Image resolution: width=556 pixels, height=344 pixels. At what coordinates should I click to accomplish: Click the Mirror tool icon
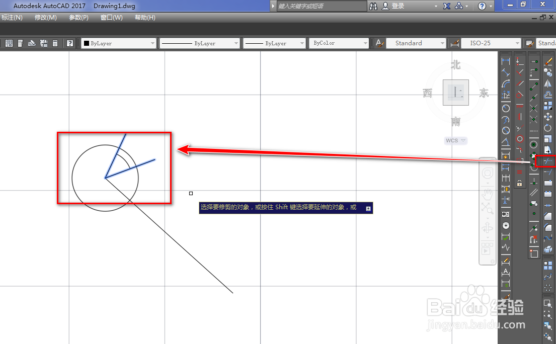pyautogui.click(x=548, y=83)
